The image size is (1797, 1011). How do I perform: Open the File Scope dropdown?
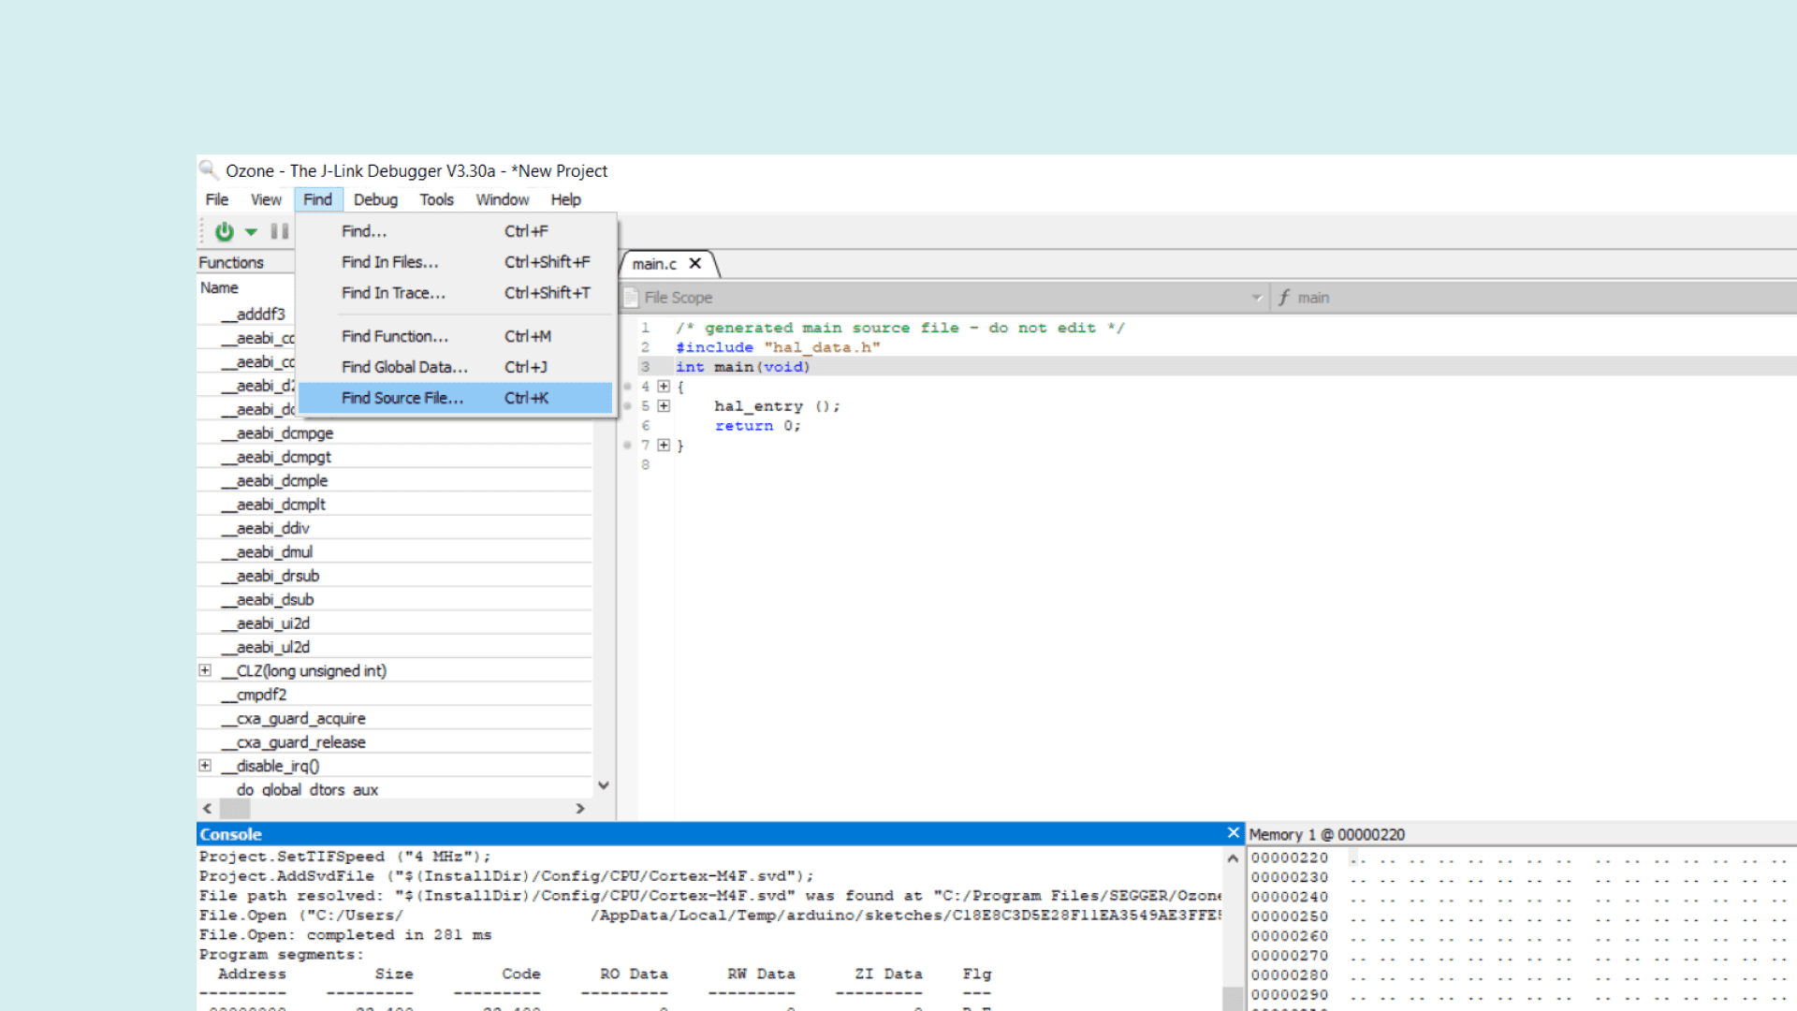(1257, 298)
